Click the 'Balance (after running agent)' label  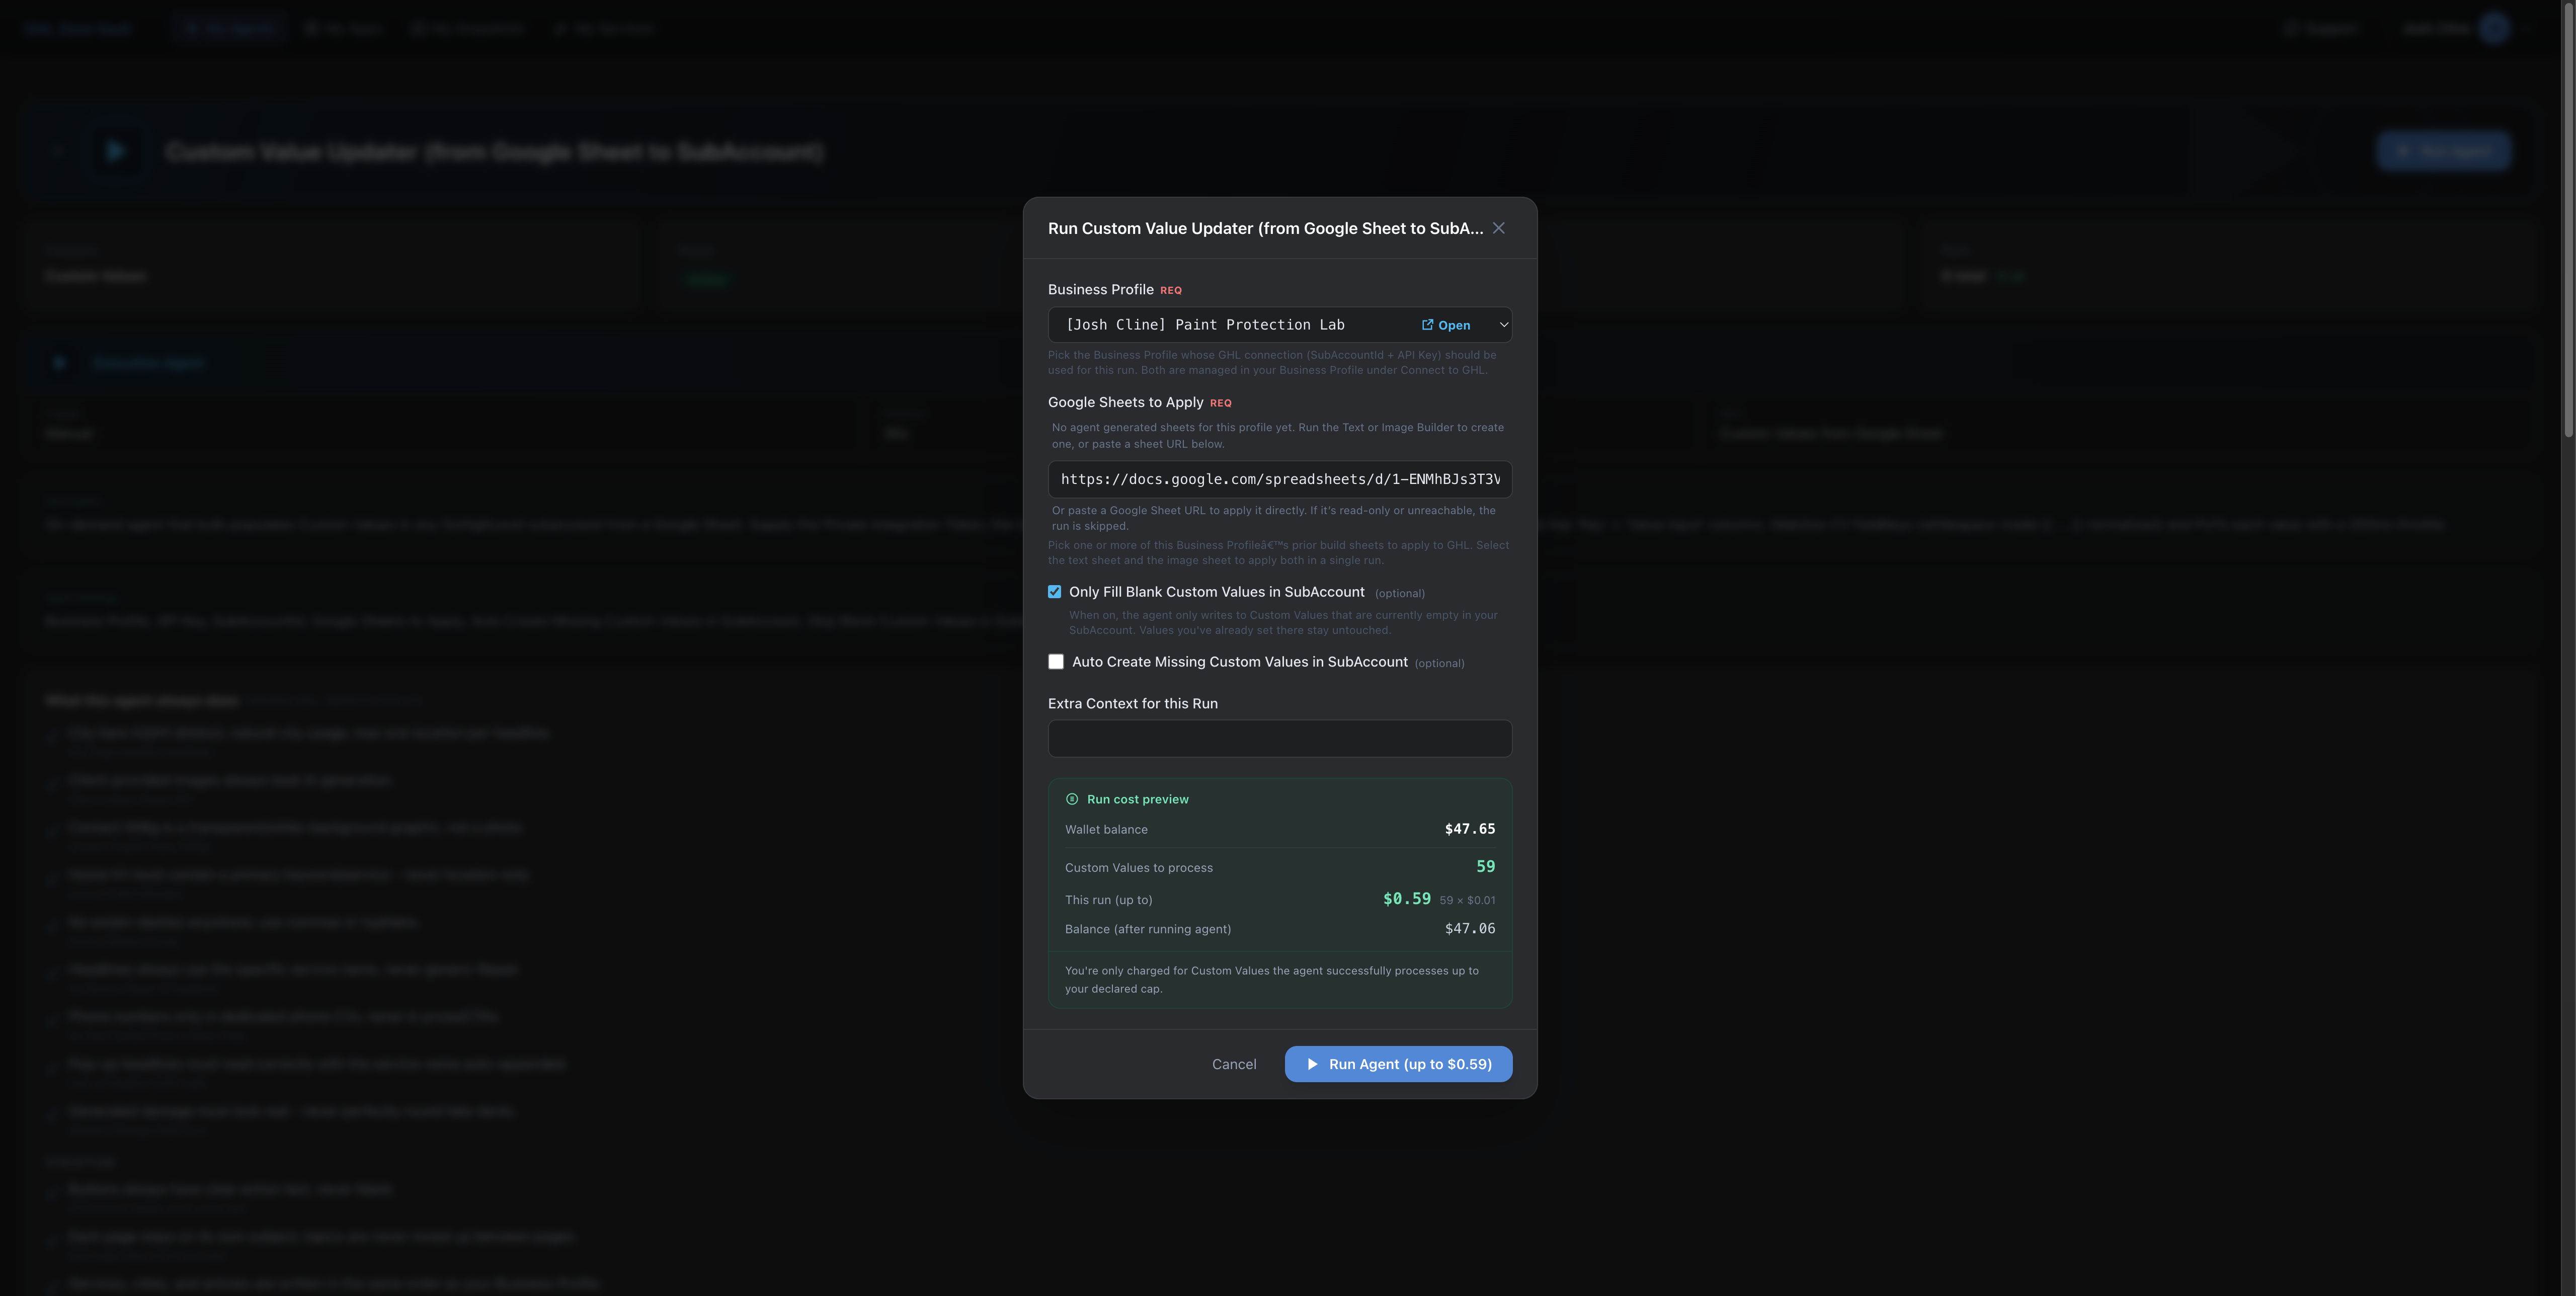coord(1148,929)
